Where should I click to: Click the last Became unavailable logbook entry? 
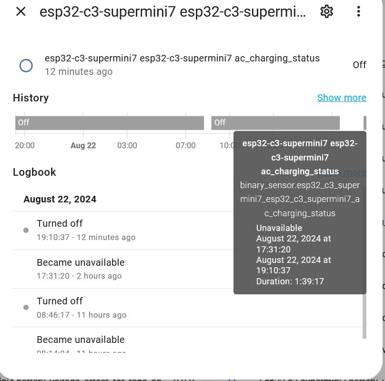81,342
